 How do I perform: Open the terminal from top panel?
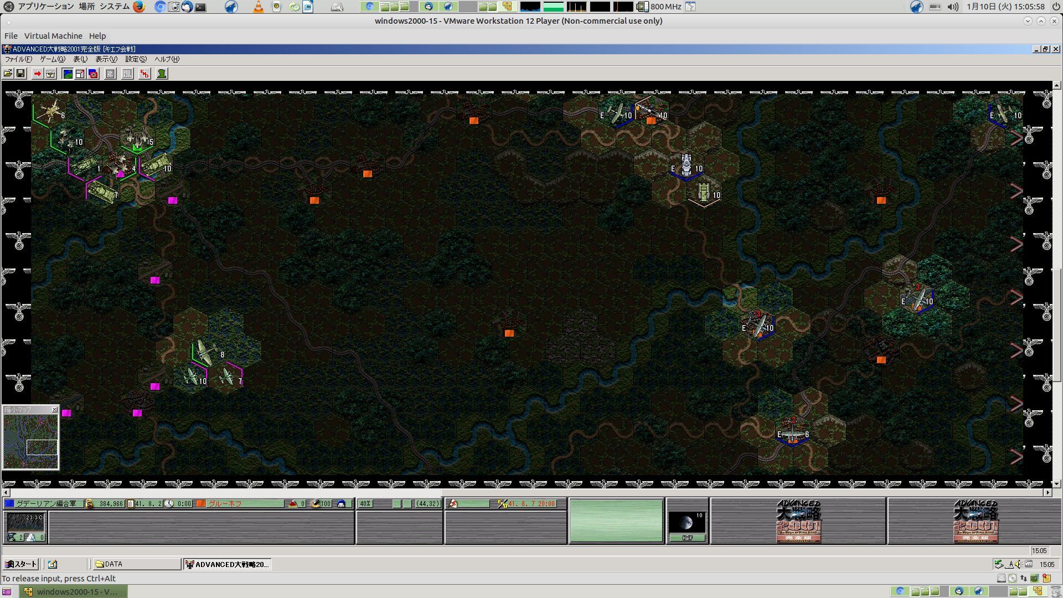[201, 7]
